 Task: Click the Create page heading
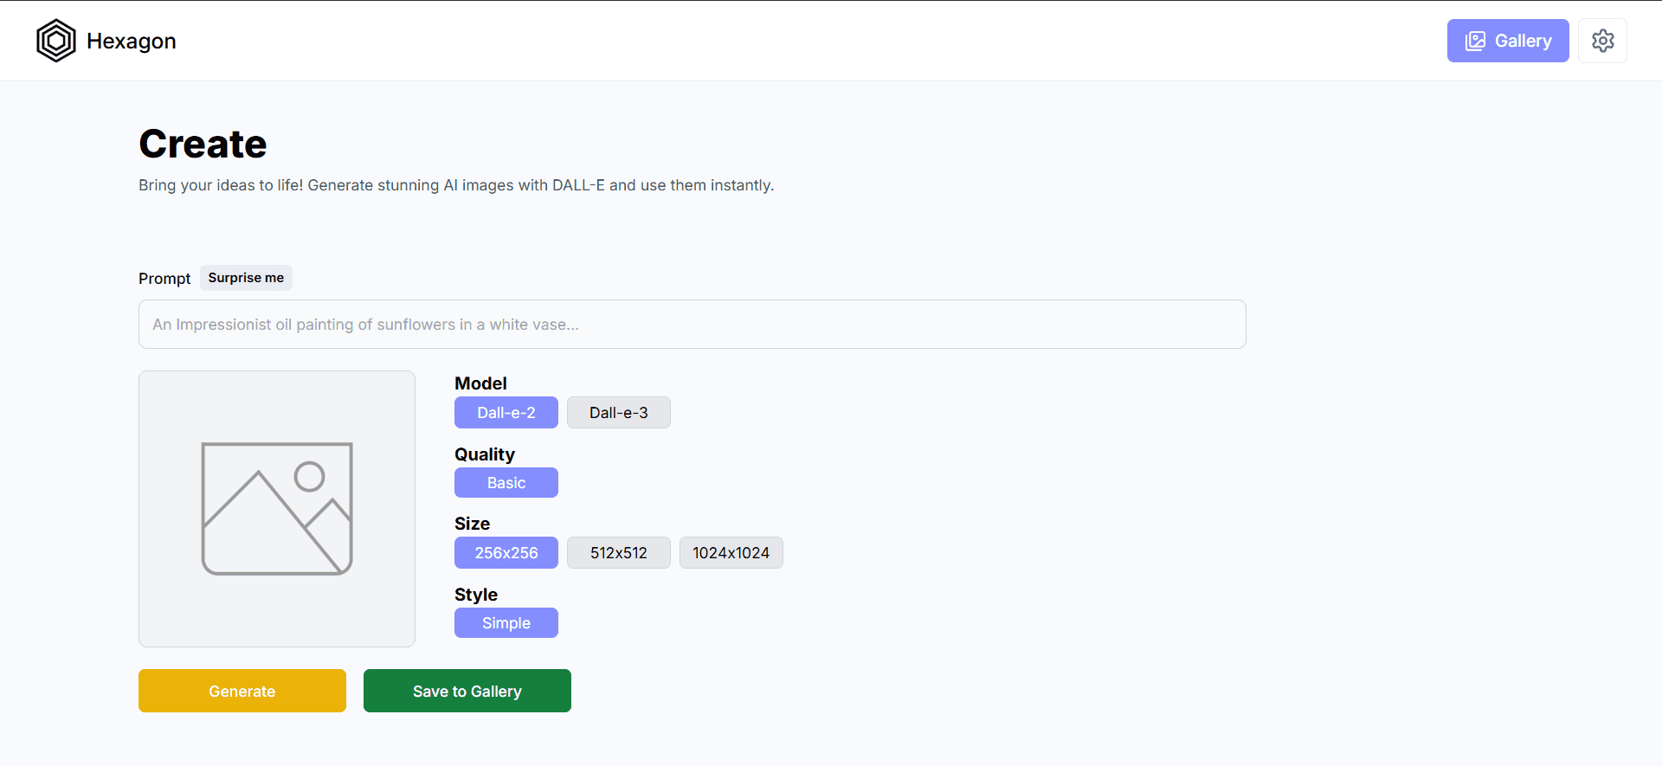(x=203, y=144)
